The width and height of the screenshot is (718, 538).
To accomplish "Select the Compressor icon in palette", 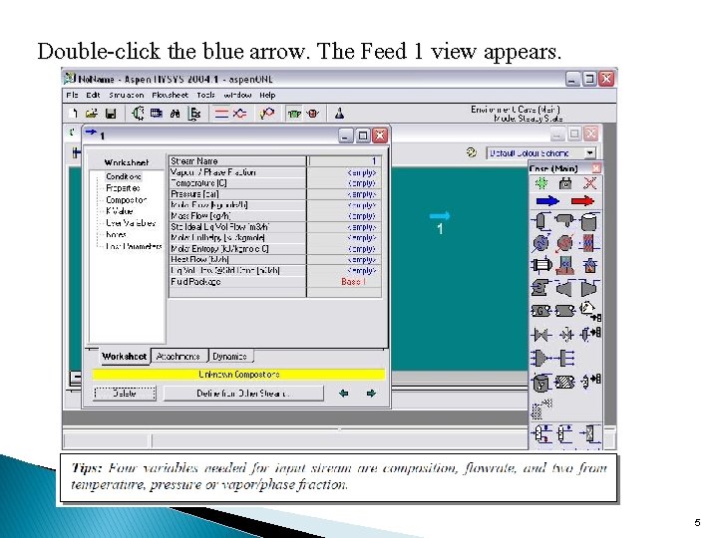I will (564, 289).
